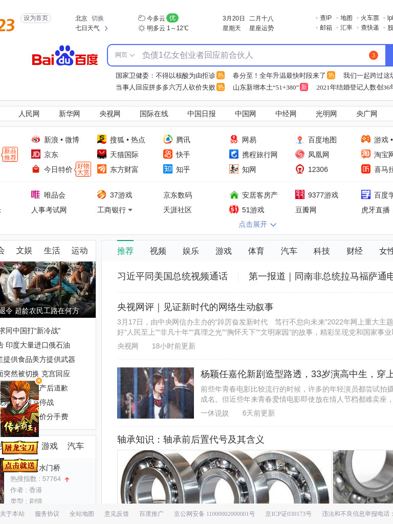Switch to the 推荐 feed tab
Screen dimensions: 393x524
coord(125,251)
